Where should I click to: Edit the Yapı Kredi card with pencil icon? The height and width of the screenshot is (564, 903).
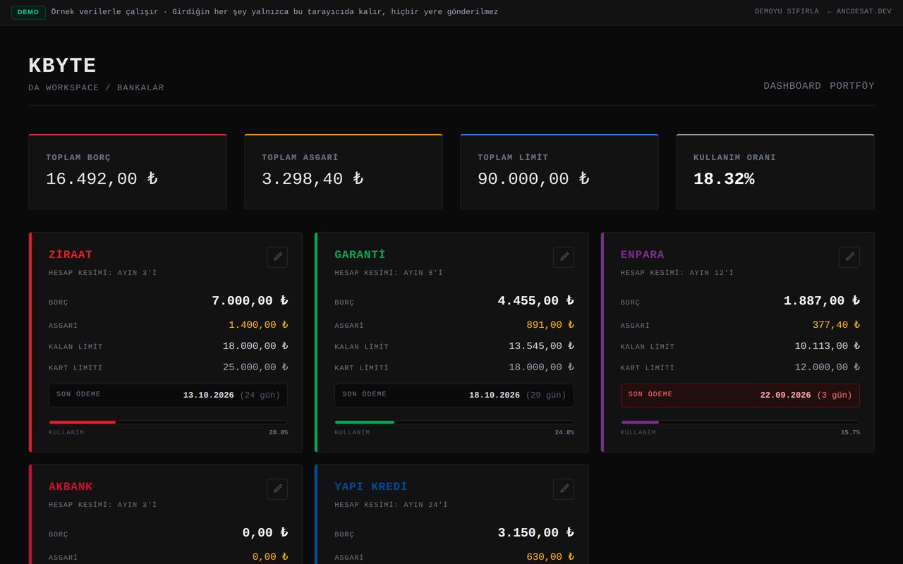[564, 489]
